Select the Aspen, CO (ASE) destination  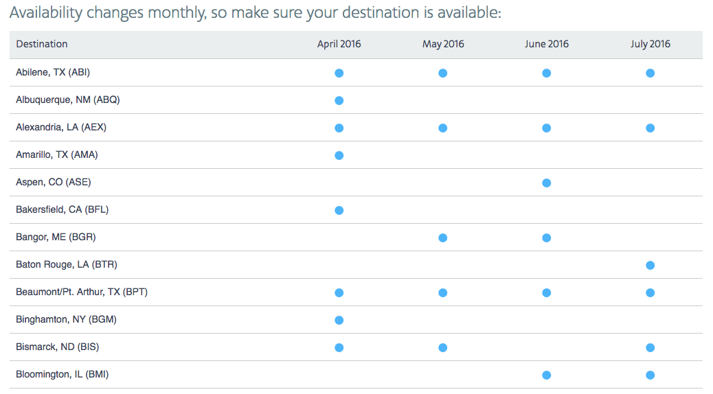click(x=54, y=182)
